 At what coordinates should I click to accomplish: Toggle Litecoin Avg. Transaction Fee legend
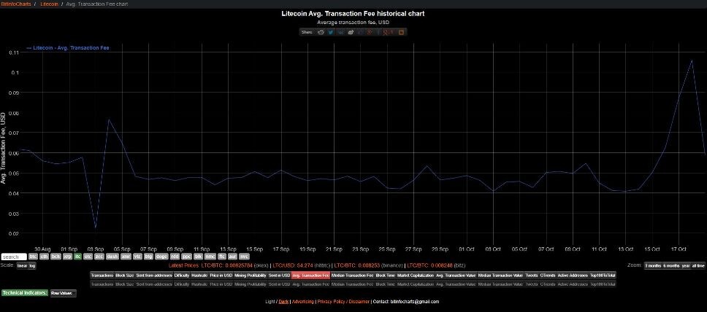68,47
